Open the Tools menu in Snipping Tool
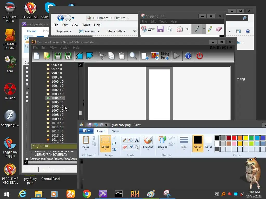This screenshot has width=266, height=199. tap(163, 22)
